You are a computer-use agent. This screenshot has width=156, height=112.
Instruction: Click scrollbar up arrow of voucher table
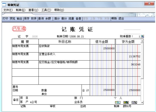click(142, 41)
